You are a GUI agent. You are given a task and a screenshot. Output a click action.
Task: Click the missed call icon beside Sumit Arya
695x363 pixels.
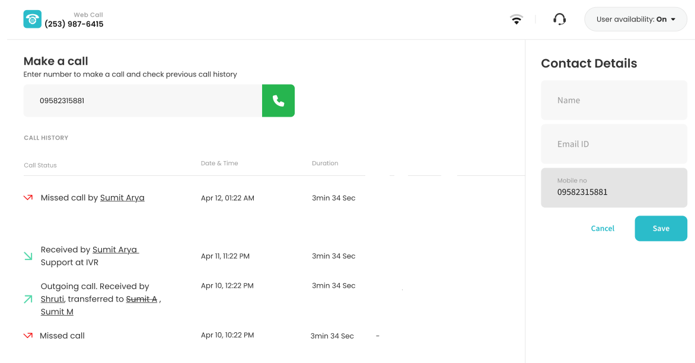[x=28, y=198]
